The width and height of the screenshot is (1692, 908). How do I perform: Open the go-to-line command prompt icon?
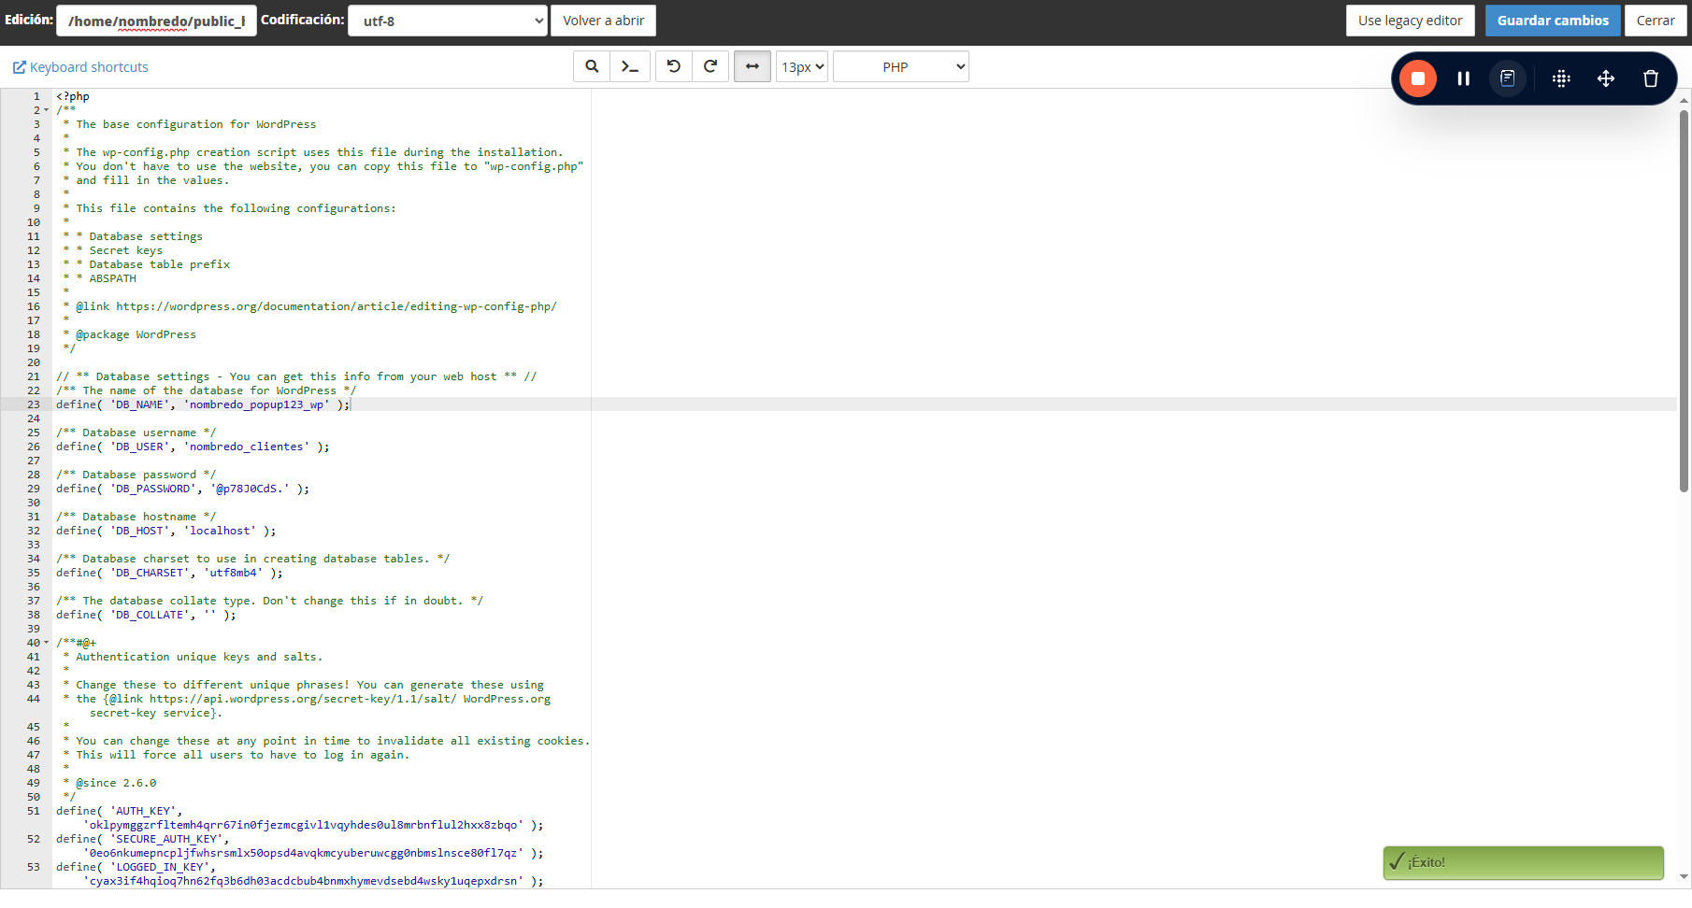pos(630,66)
